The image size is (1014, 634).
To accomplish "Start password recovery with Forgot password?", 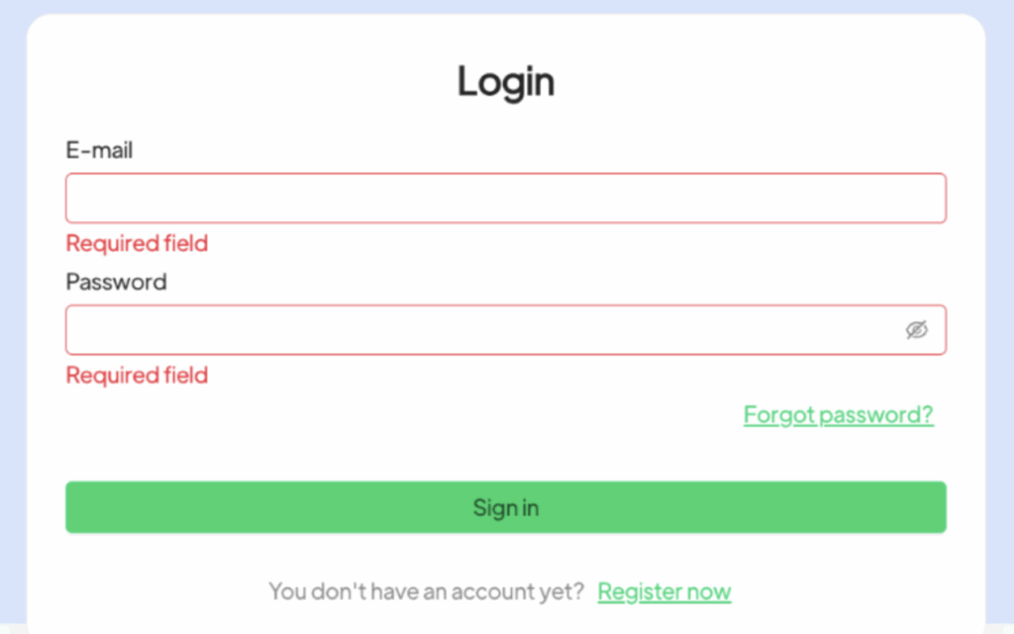I will tap(838, 414).
